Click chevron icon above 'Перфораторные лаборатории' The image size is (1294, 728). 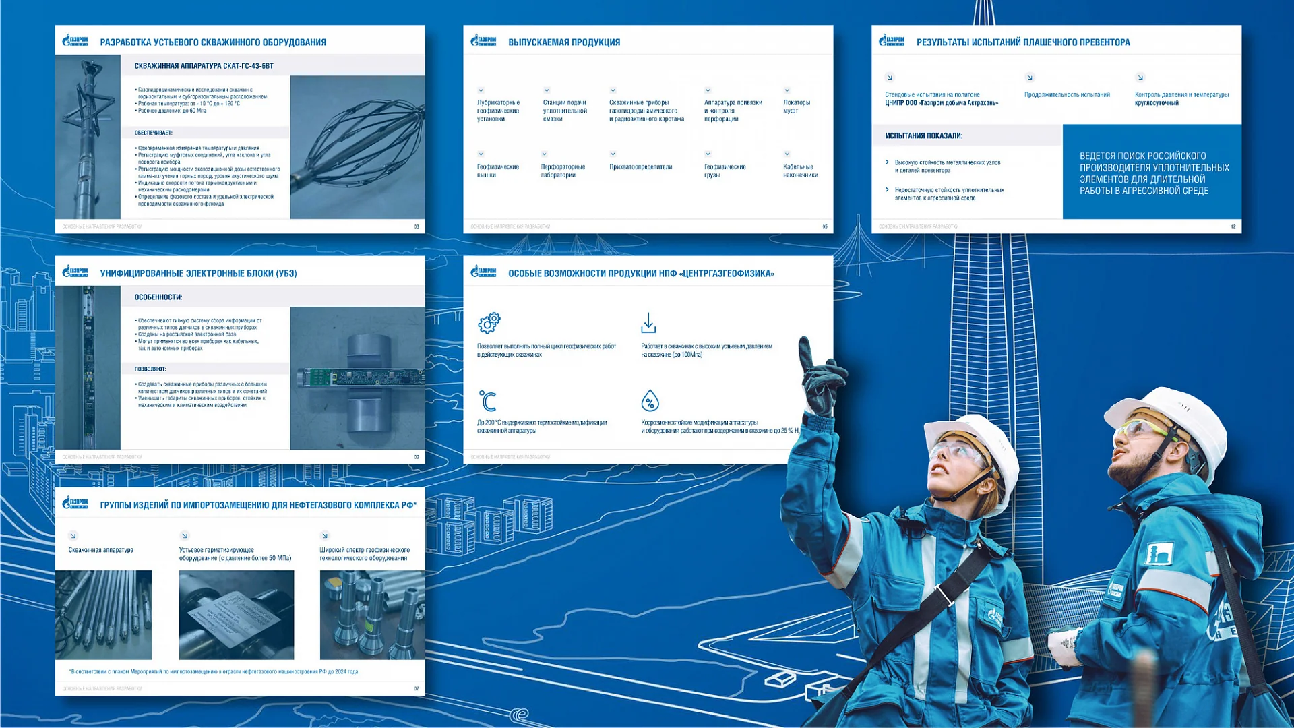point(545,154)
